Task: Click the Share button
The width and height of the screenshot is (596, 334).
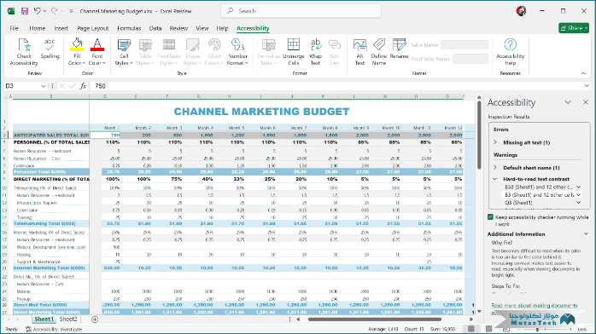Action: tap(574, 28)
